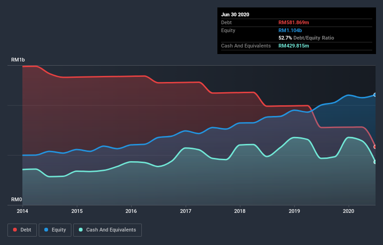The image size is (383, 245).
Task: Click the 2017 axis label
Action: point(186,211)
